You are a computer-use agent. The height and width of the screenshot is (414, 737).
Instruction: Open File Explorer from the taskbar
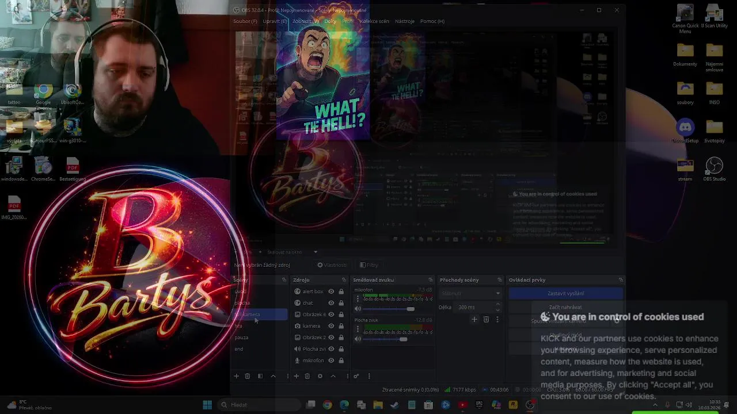[378, 405]
